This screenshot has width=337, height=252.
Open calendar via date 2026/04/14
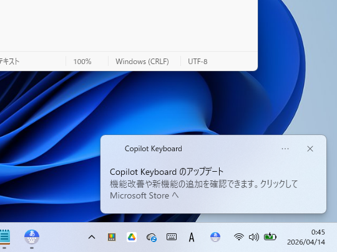point(306,242)
